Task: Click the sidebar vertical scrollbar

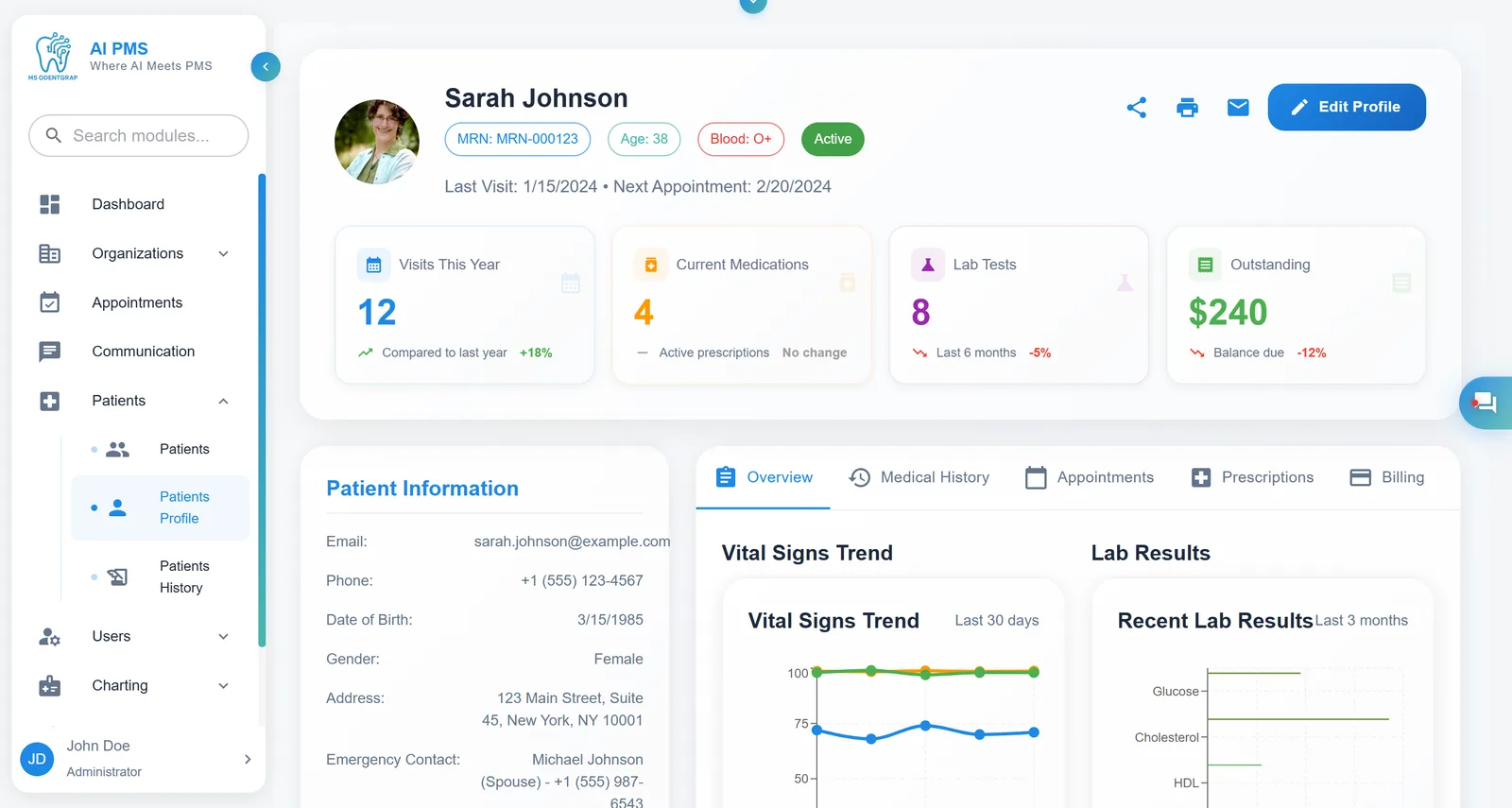Action: tap(262, 411)
